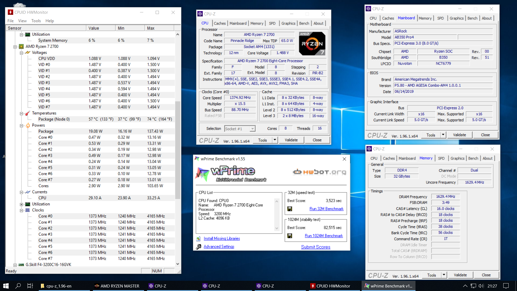517x291 pixels.
Task: Show hidden tray icons chevron
Action: pos(465,286)
